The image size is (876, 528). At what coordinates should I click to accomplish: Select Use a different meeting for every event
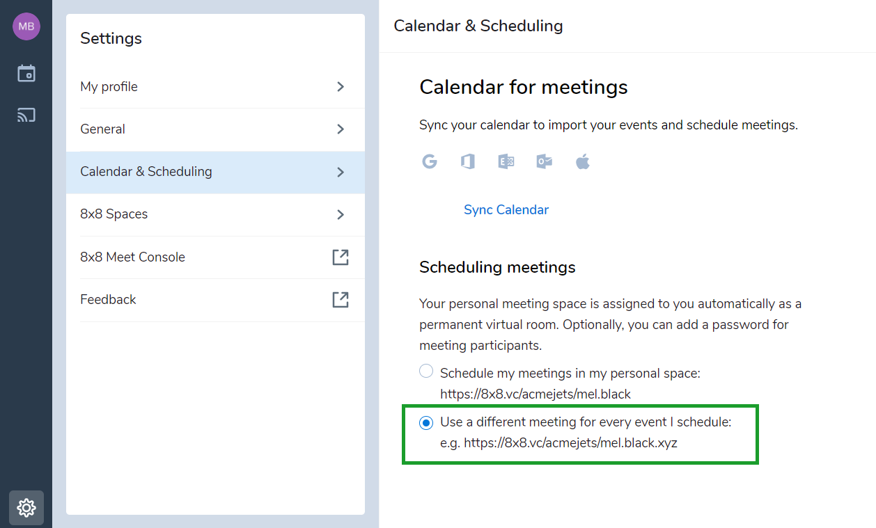426,422
